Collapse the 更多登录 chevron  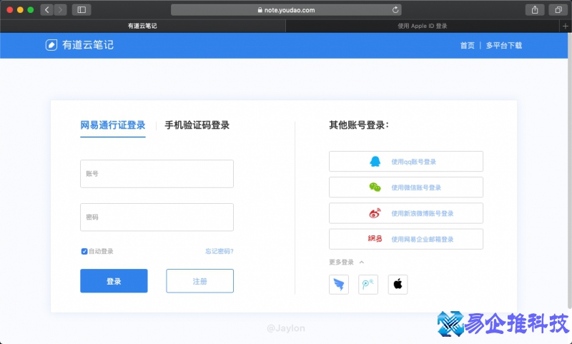[362, 262]
